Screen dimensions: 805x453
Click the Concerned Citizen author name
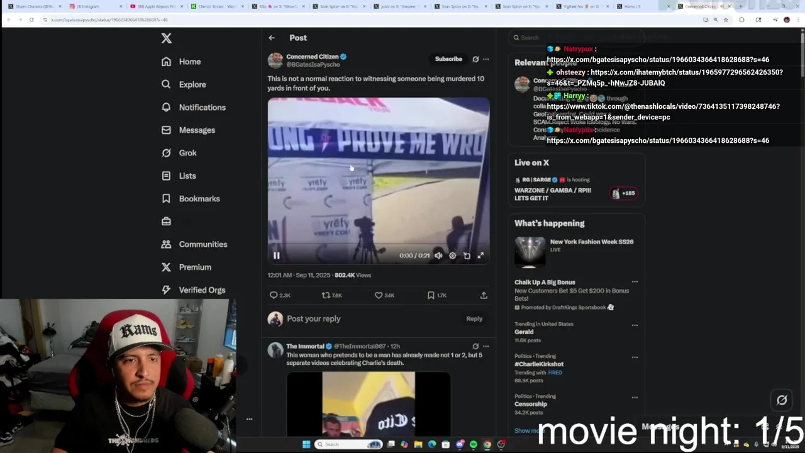(x=313, y=57)
